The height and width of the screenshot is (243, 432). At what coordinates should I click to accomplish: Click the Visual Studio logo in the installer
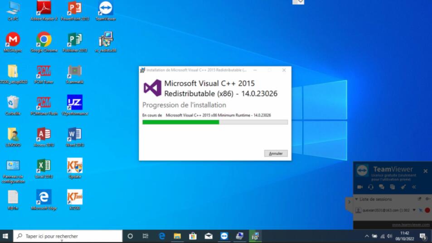152,88
